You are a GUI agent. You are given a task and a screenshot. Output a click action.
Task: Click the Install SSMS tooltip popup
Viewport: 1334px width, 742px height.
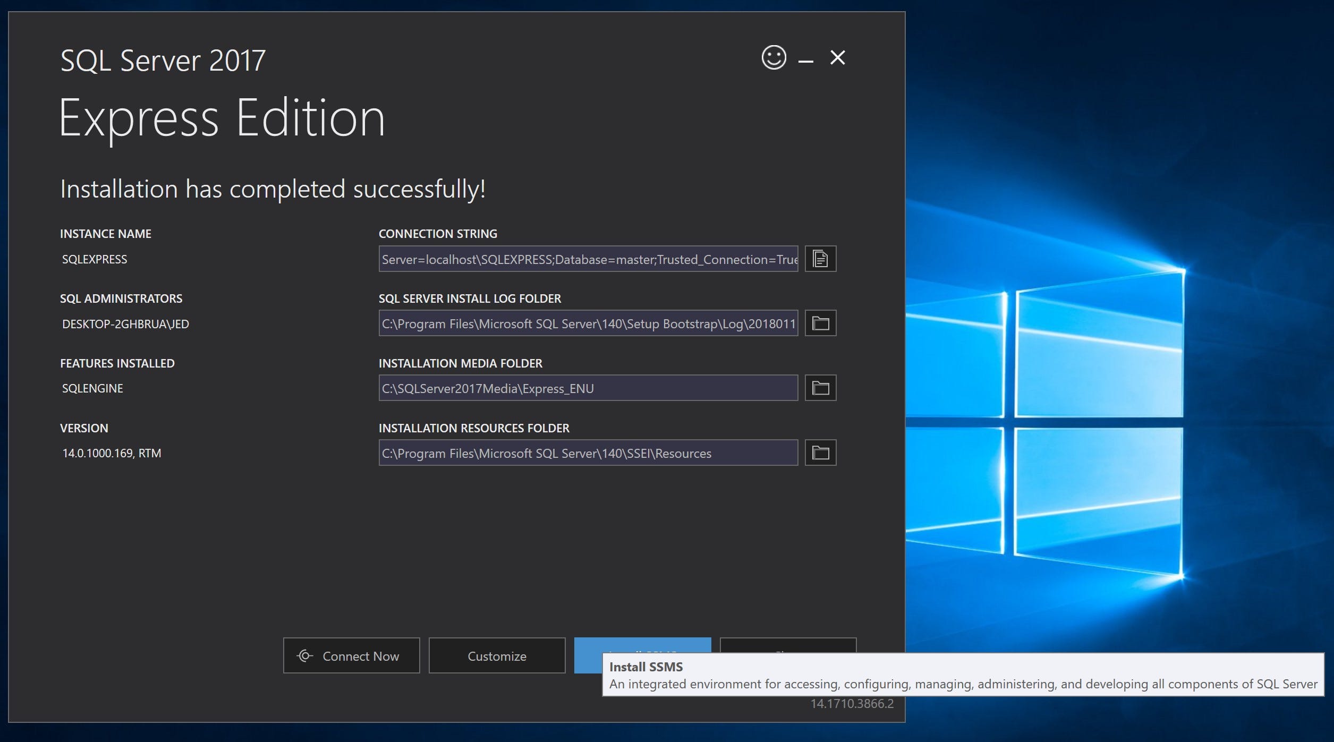(x=962, y=675)
